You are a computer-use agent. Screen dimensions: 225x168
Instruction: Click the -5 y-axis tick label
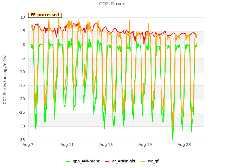[23, 58]
